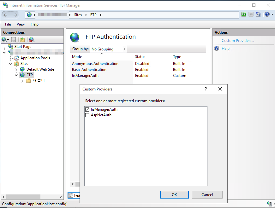Go to Home via house icon
Viewport: 275px width, 208px height.
click(258, 14)
